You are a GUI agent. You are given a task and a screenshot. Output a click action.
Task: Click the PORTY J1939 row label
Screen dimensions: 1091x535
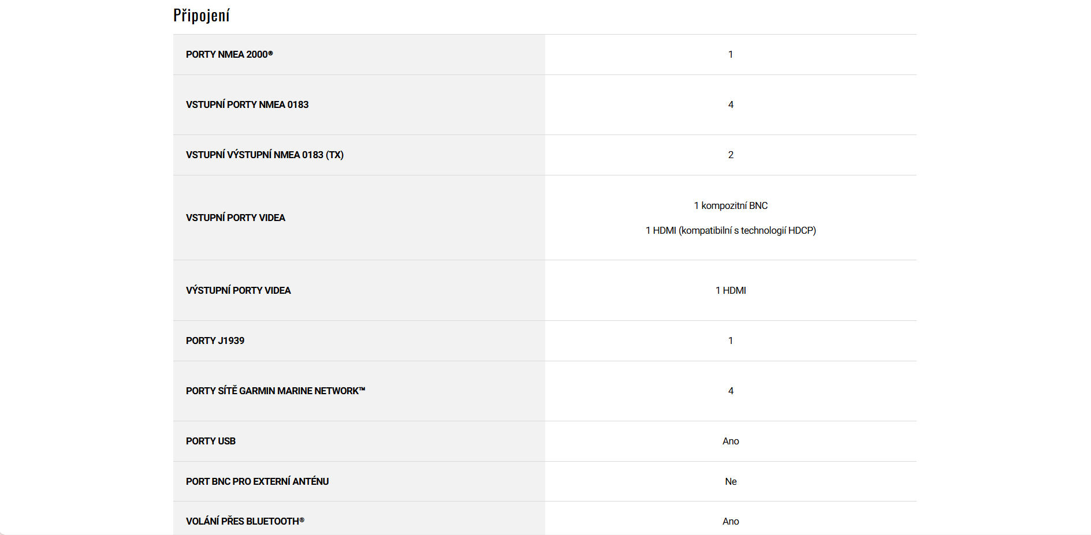[x=215, y=341]
